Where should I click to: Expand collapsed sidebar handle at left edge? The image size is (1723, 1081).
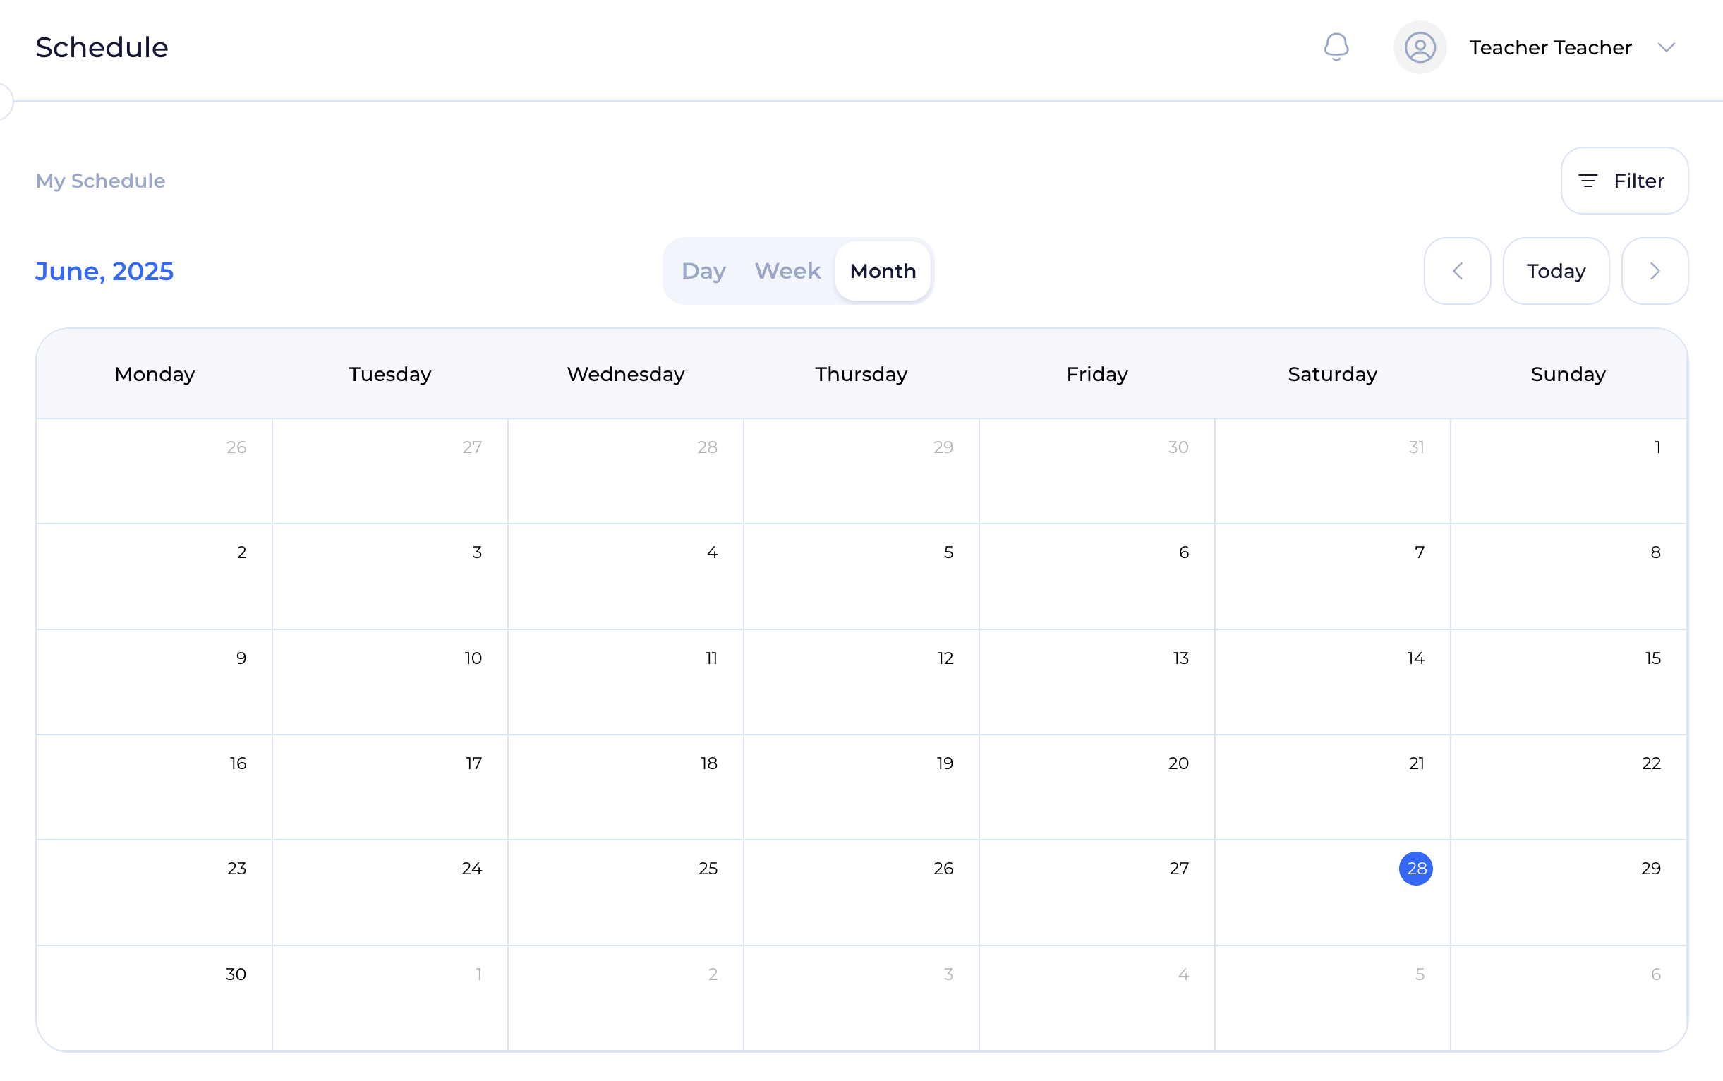point(4,101)
